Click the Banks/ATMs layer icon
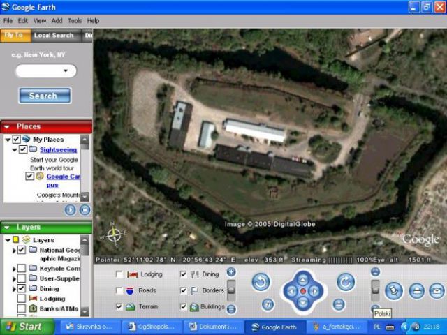 click(33, 308)
